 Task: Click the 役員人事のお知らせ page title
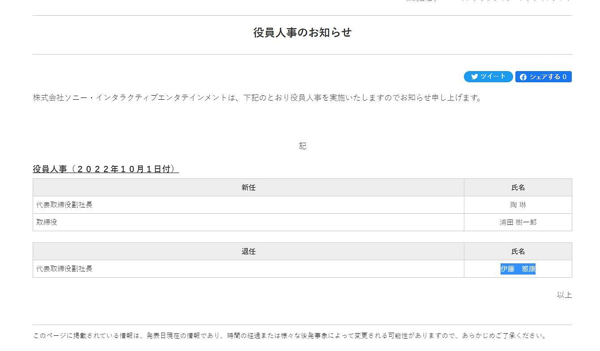click(x=302, y=32)
